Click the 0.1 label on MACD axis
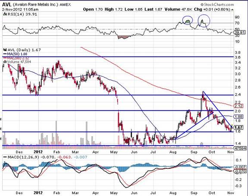This screenshot has height=196, width=248. (239, 160)
